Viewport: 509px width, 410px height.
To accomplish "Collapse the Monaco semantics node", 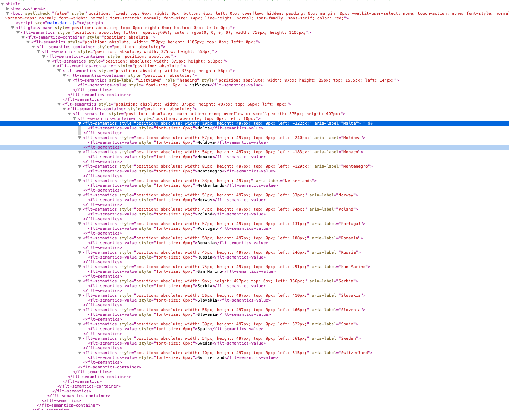I will tap(80, 152).
